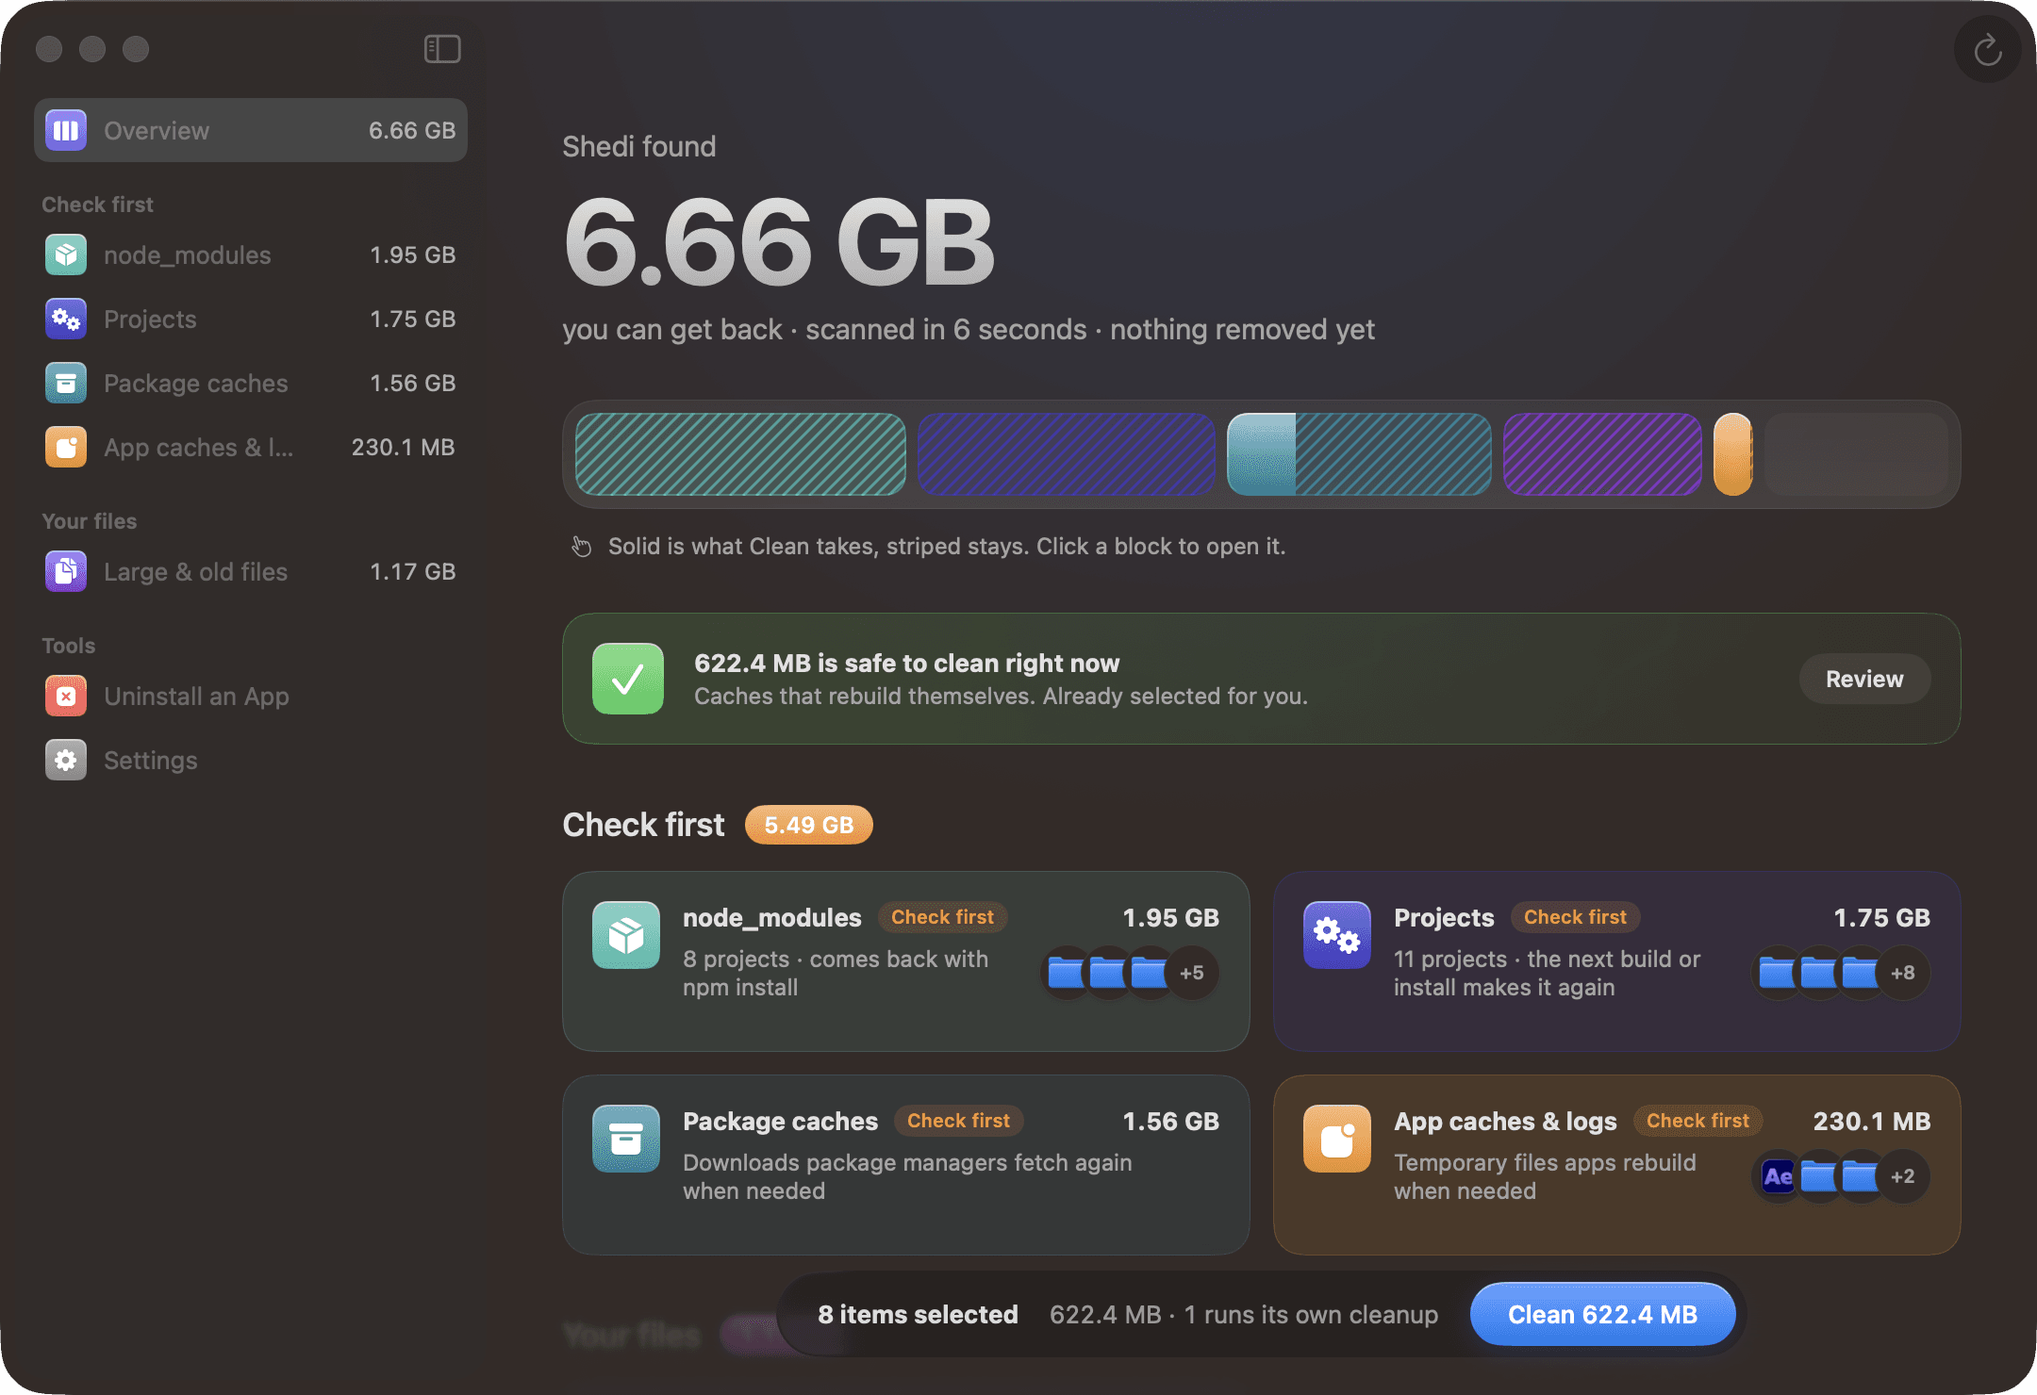The width and height of the screenshot is (2037, 1395).
Task: Click the App caches & logs card icon
Action: click(x=1337, y=1139)
